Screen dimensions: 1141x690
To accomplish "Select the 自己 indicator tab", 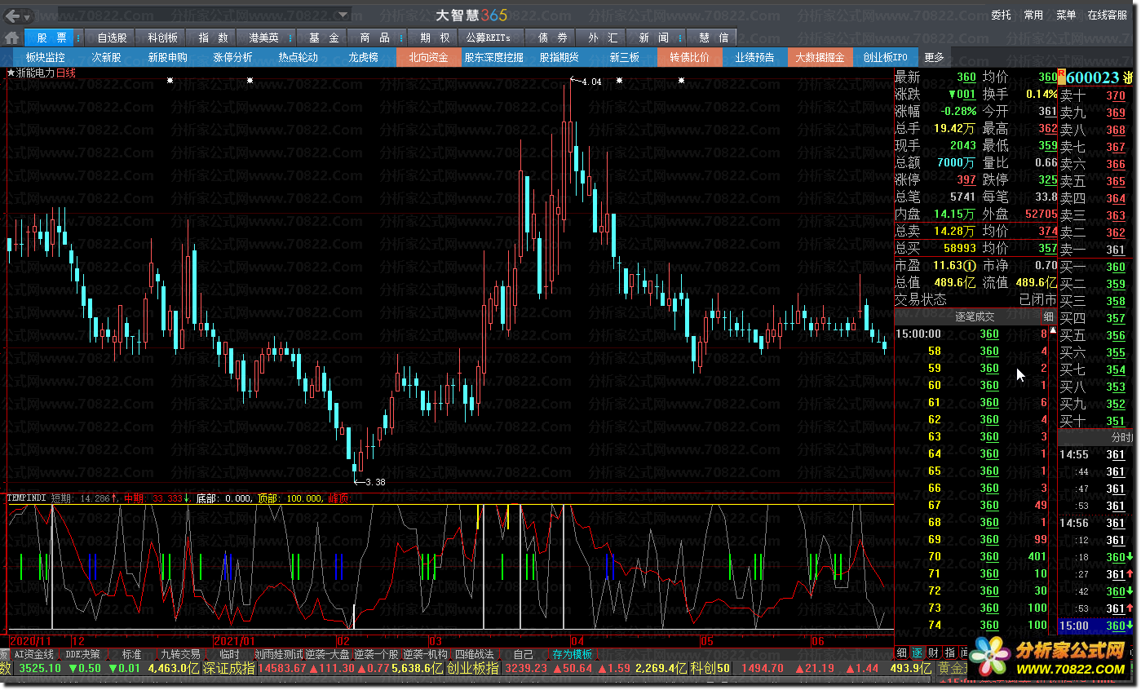I will point(523,654).
